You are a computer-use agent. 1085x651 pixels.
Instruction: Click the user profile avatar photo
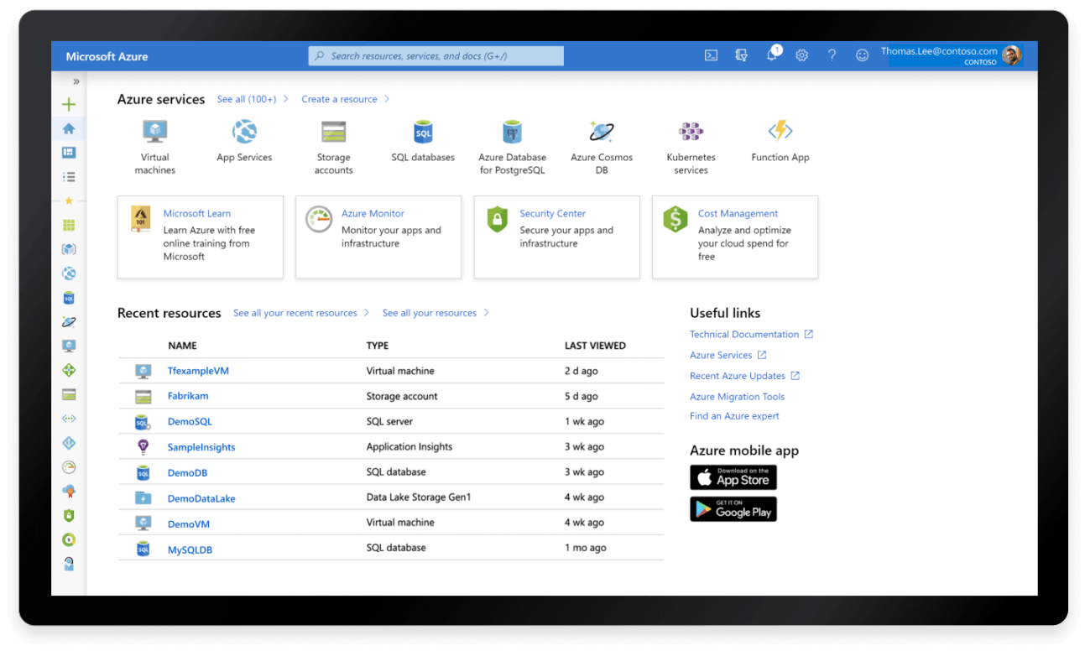[x=1012, y=55]
